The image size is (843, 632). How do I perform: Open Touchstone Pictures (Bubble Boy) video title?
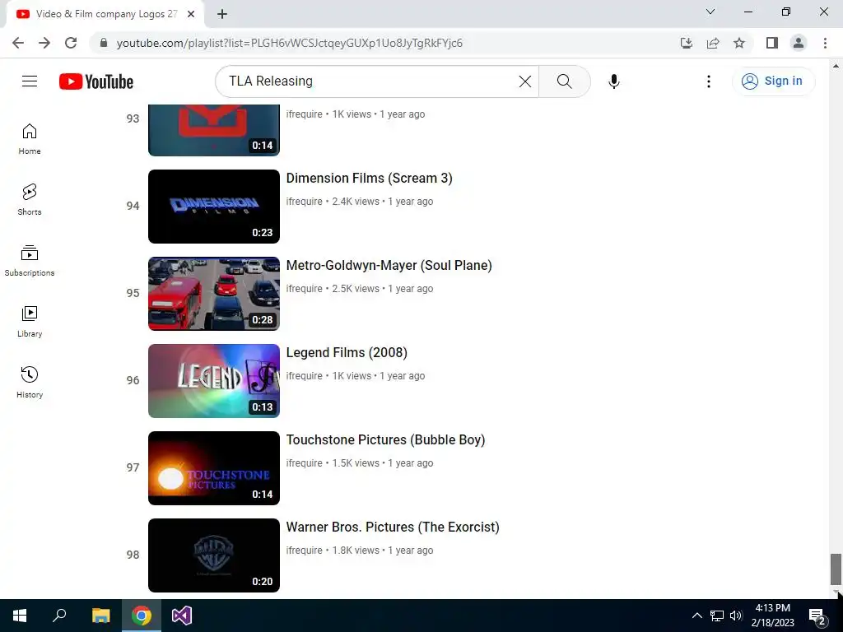point(385,439)
